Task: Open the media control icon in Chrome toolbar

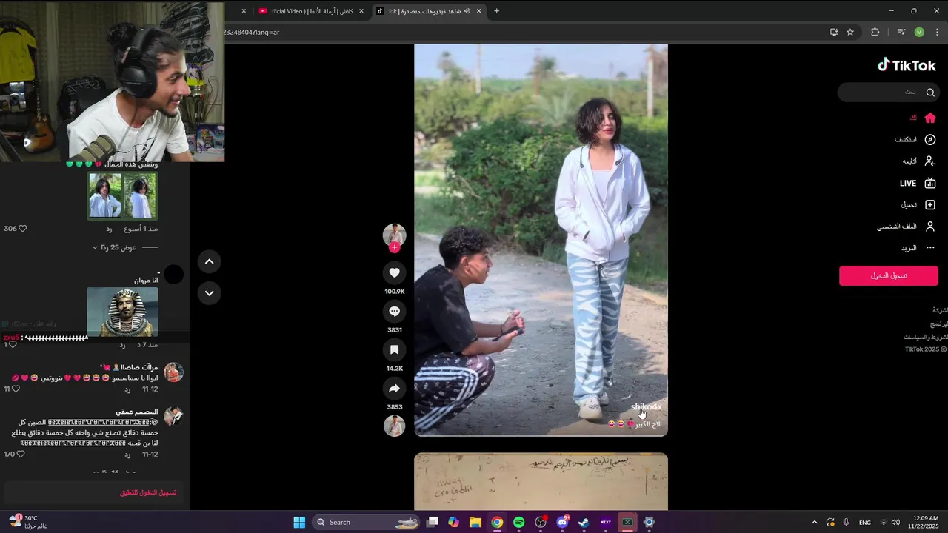Action: tap(901, 32)
